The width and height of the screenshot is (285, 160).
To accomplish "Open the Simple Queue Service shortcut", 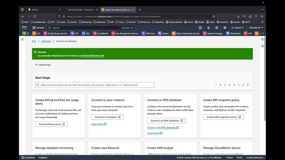I will click(x=55, y=33).
